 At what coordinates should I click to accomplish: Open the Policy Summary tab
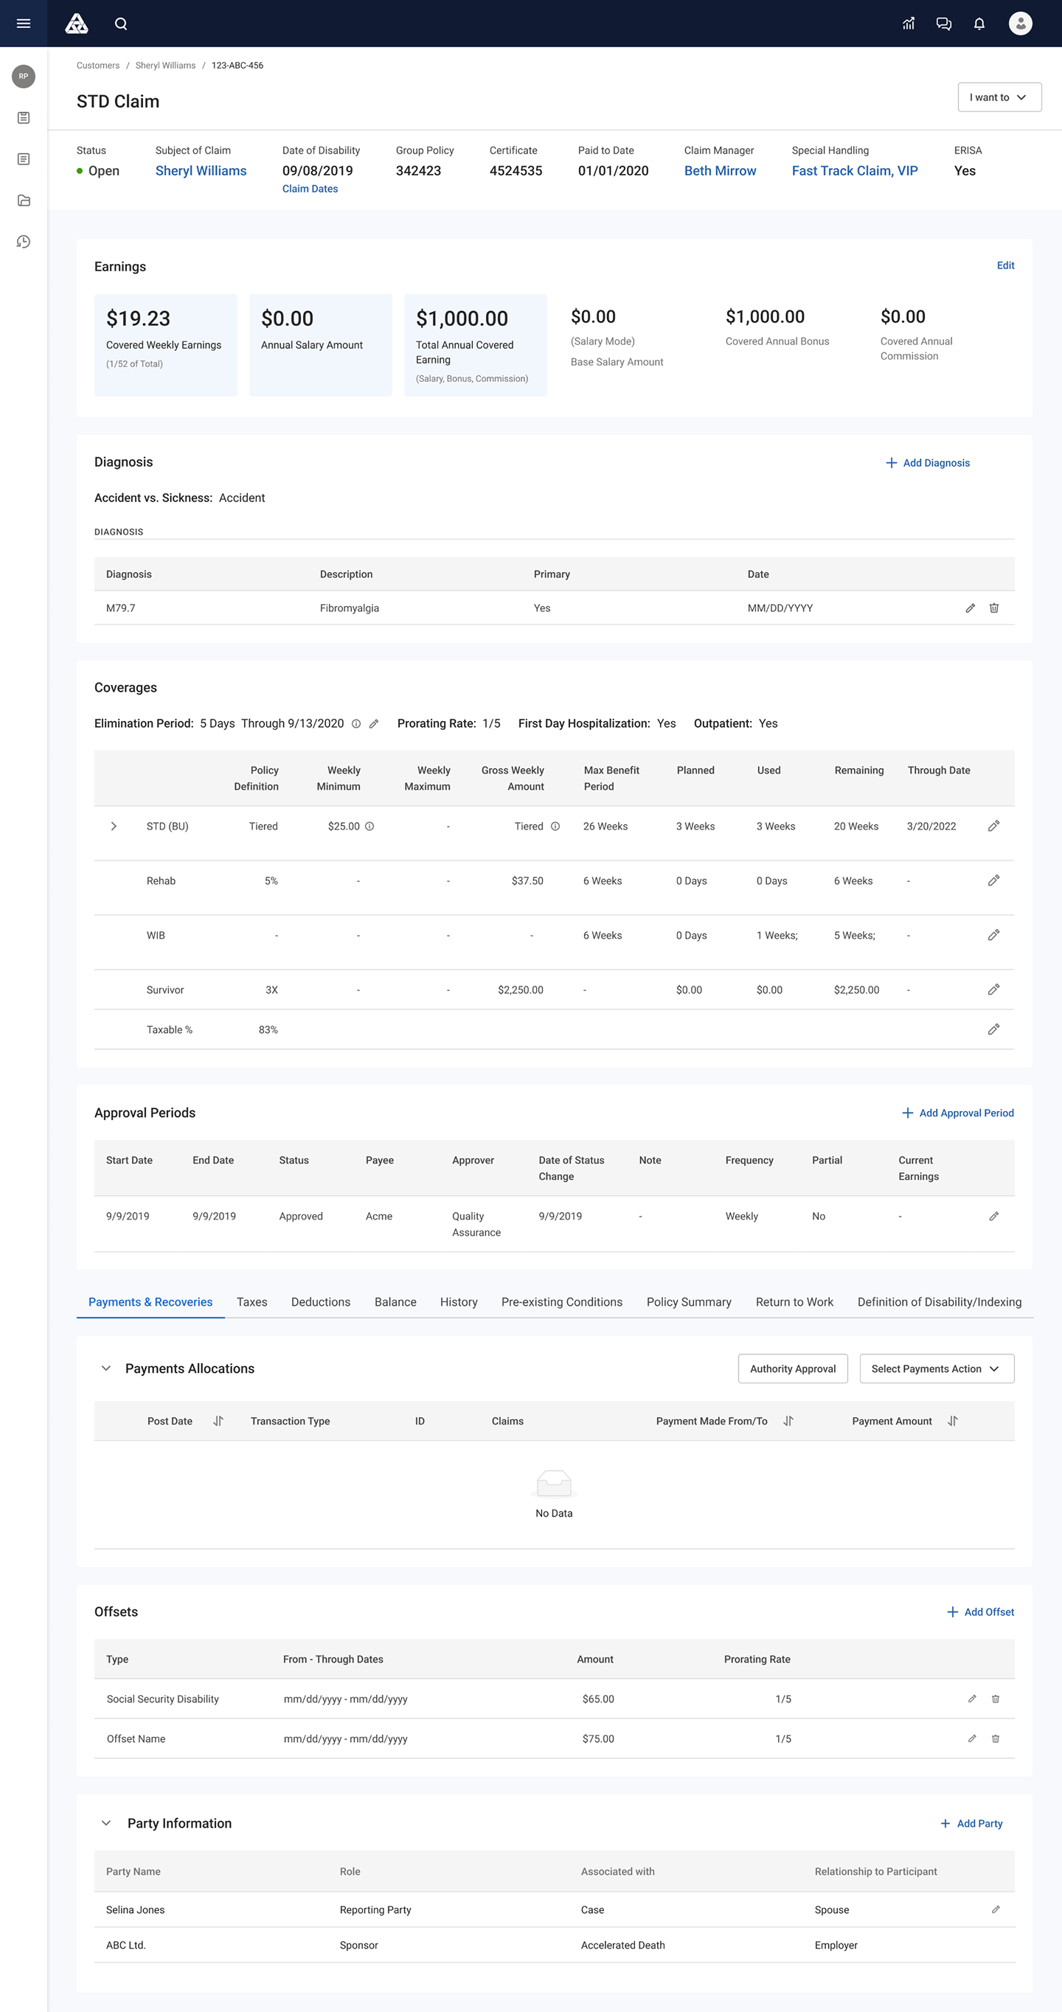click(x=689, y=1302)
